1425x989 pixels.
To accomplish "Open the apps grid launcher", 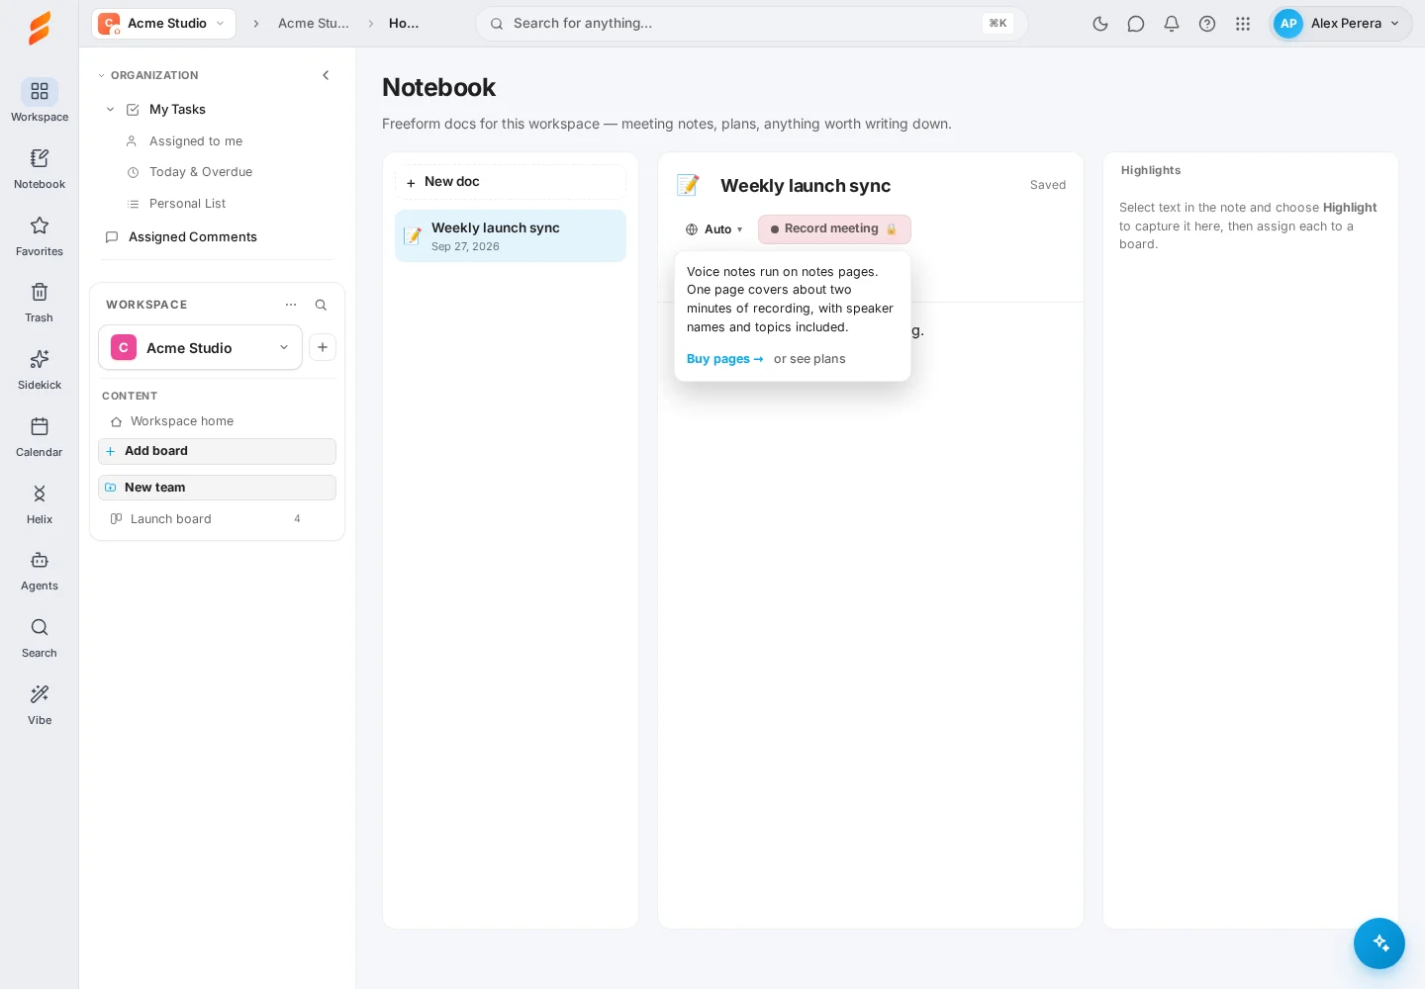I will (x=1243, y=24).
